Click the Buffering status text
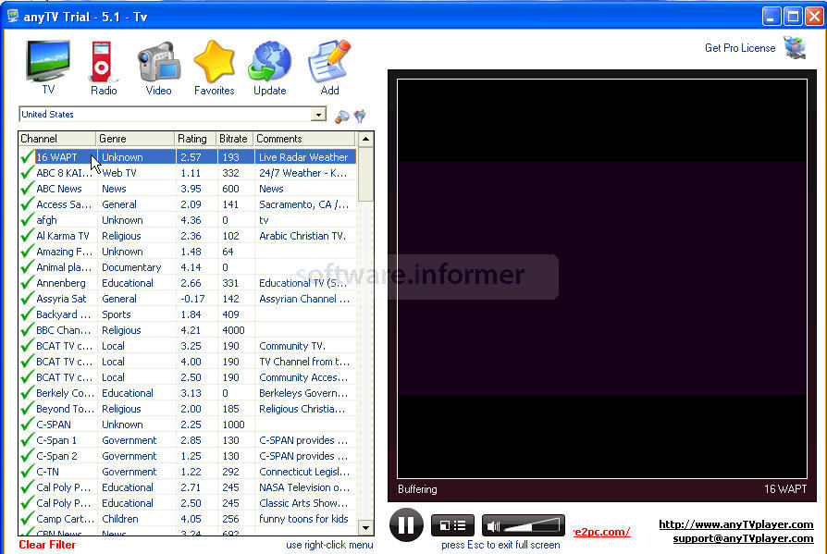827x554 pixels. click(417, 489)
